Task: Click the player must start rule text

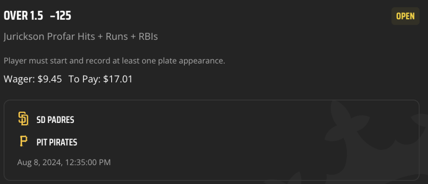Action: (115, 61)
